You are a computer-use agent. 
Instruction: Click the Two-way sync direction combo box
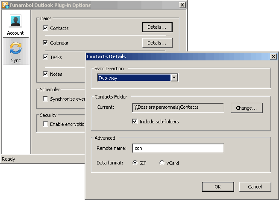click(x=138, y=78)
